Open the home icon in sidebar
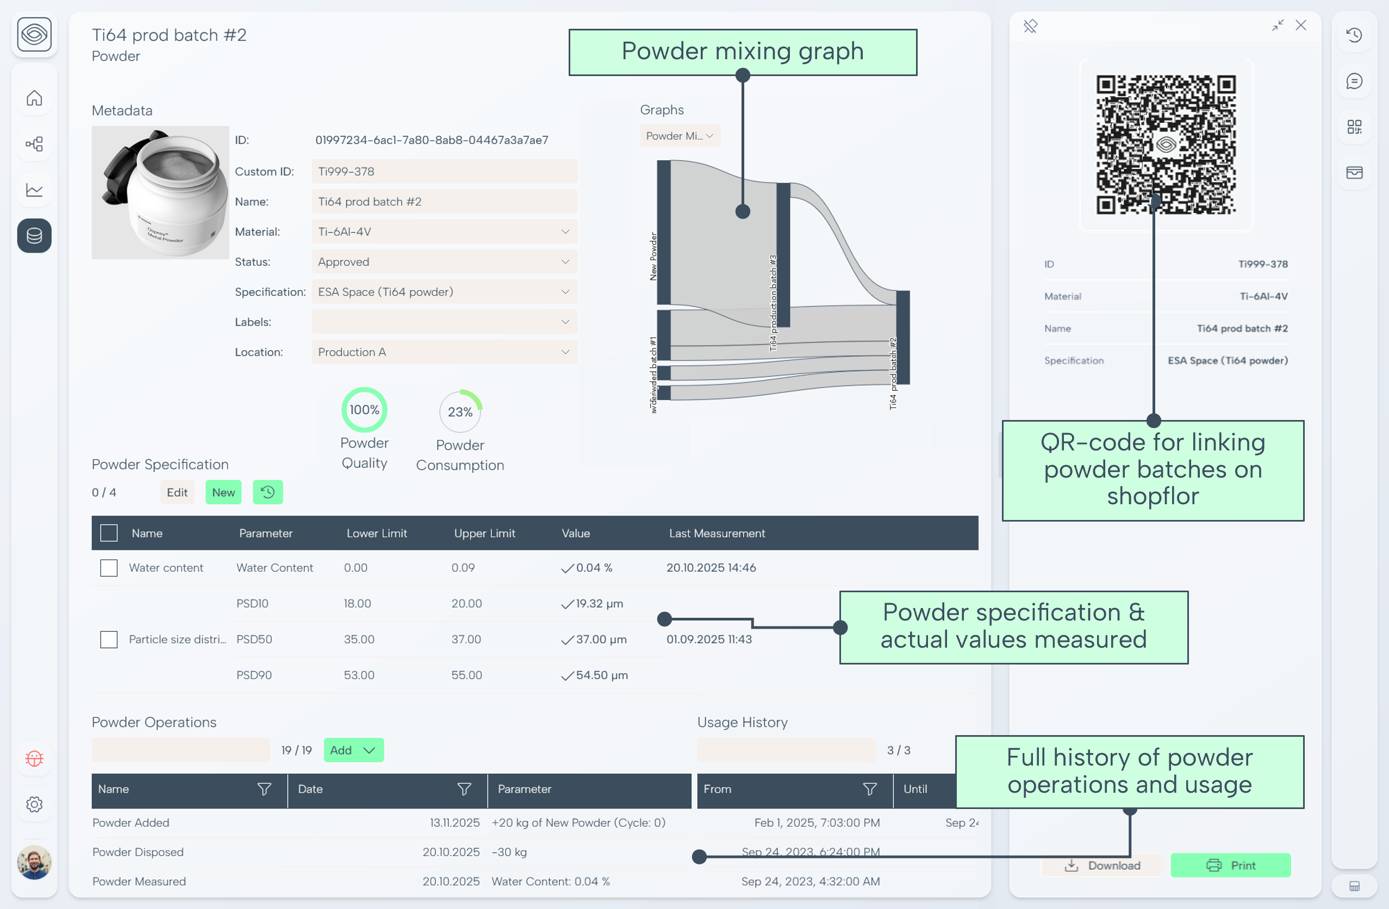 (34, 98)
